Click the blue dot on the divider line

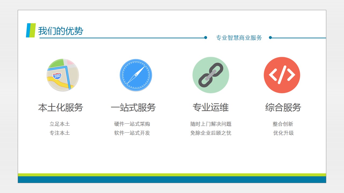click(206, 37)
